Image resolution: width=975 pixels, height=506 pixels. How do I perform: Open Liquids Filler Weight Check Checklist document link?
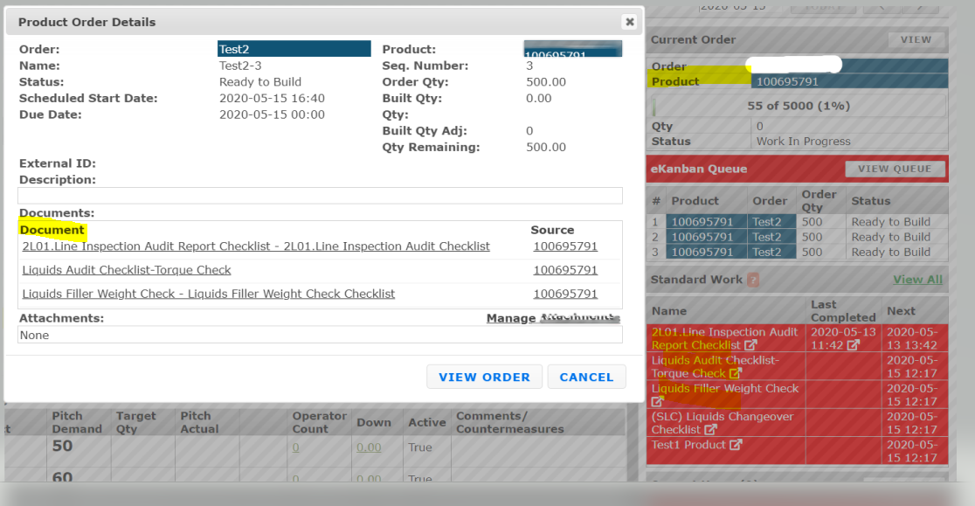point(209,294)
